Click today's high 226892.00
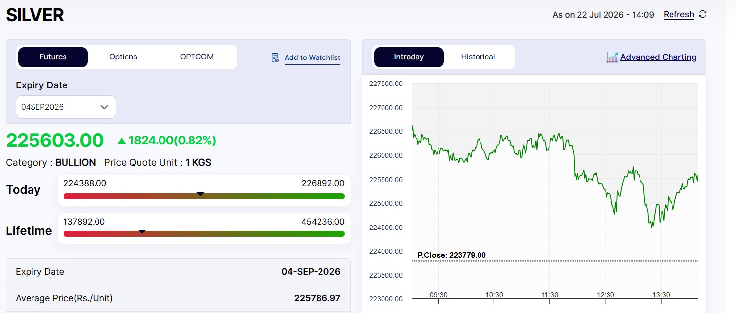This screenshot has height=313, width=736. point(323,183)
